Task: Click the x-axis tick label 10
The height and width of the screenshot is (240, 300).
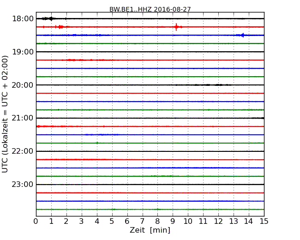Action: [x=188, y=221]
